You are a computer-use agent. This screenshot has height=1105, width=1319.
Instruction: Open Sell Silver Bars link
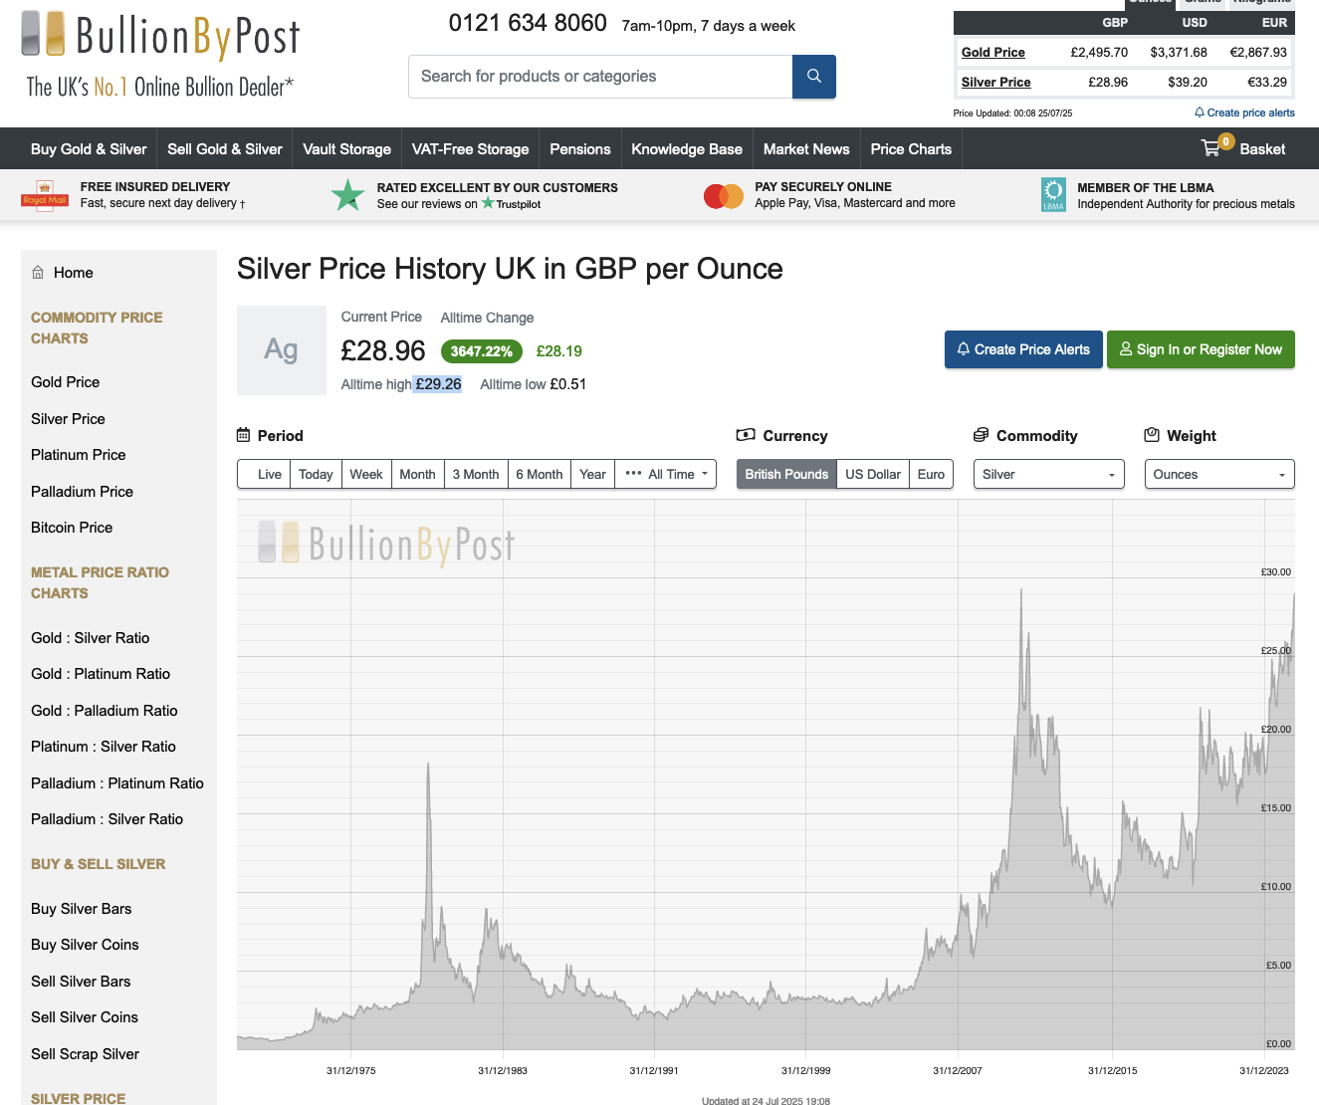pyautogui.click(x=81, y=982)
